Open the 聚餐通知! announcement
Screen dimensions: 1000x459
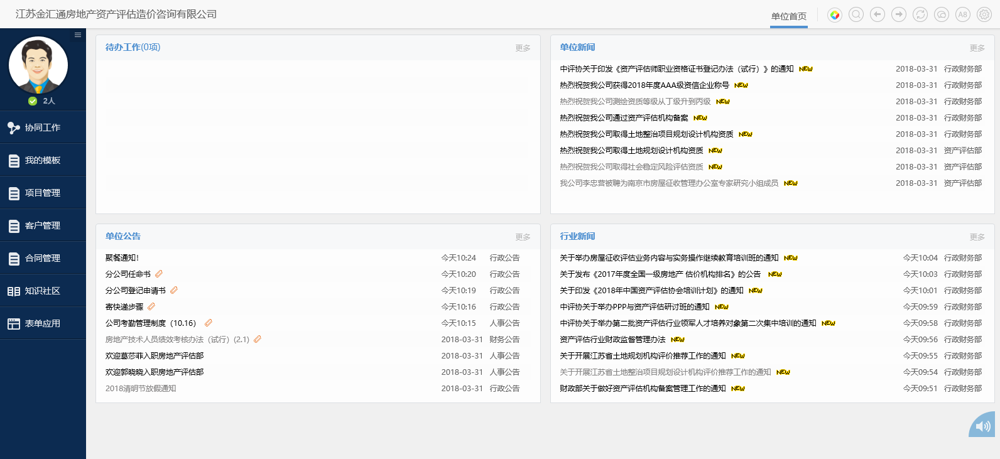coord(122,258)
